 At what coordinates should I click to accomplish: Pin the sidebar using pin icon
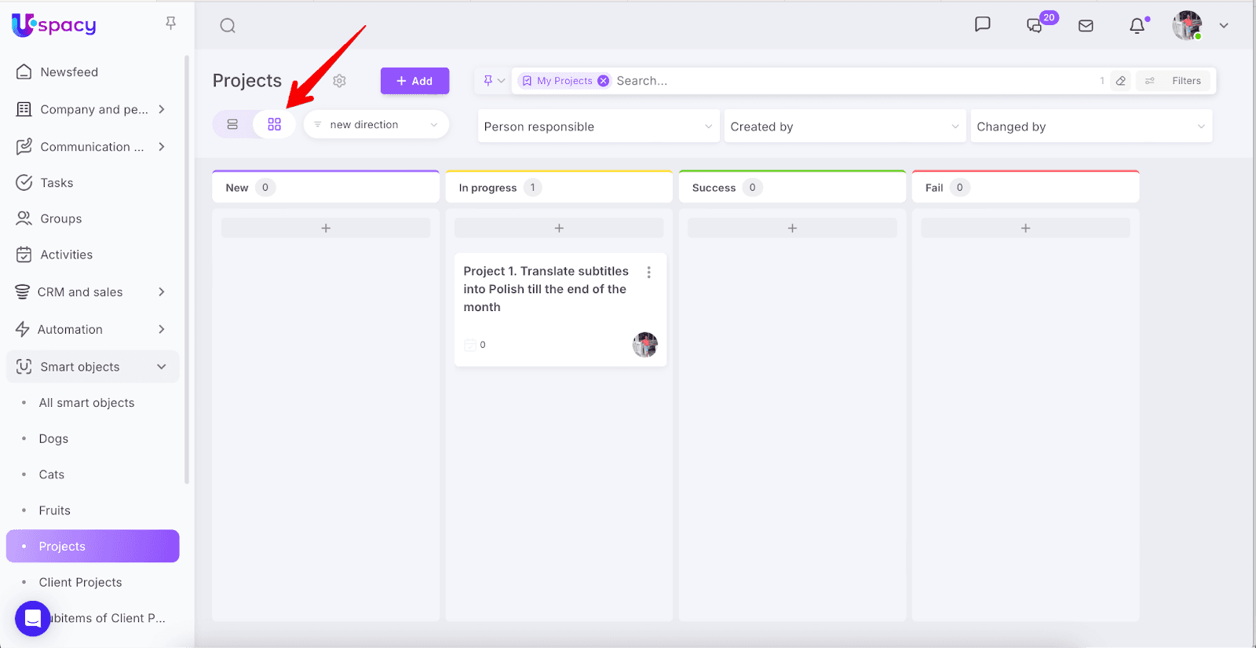pyautogui.click(x=170, y=24)
